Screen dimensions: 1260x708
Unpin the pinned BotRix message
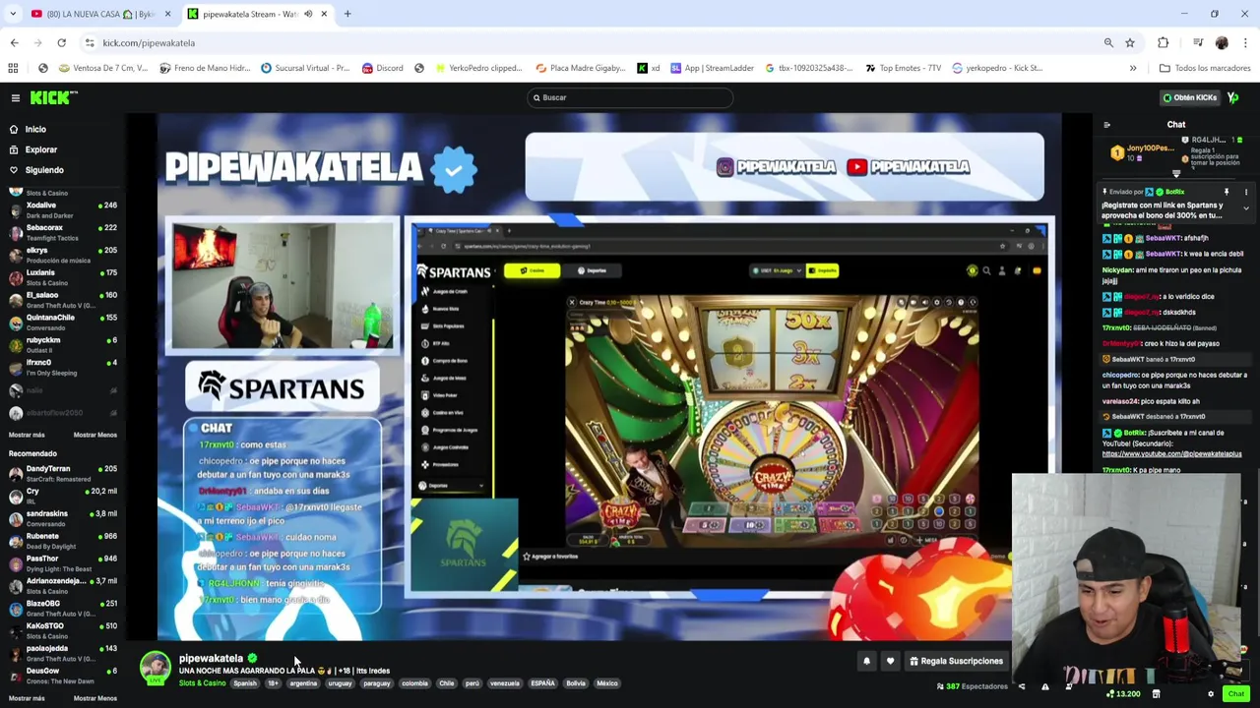click(1227, 192)
